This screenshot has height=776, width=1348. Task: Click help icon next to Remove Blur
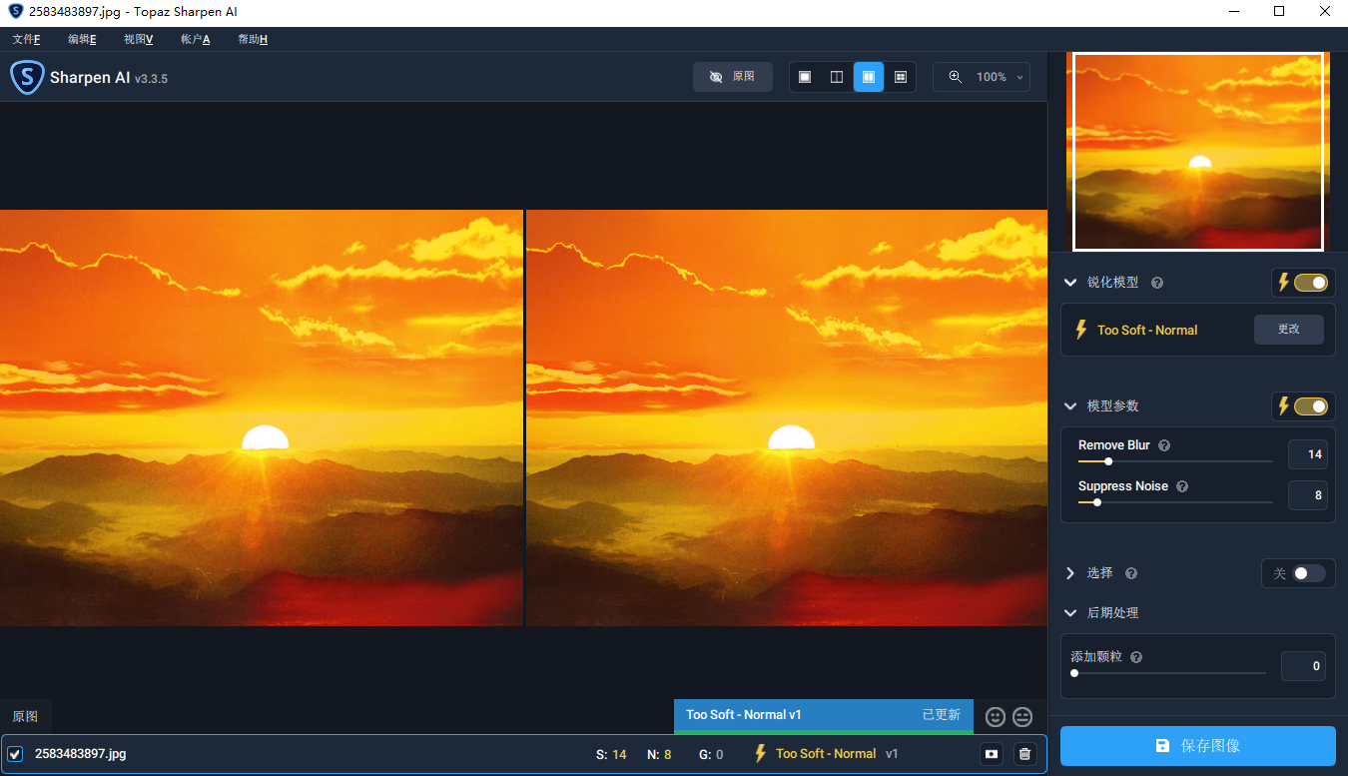pos(1164,445)
